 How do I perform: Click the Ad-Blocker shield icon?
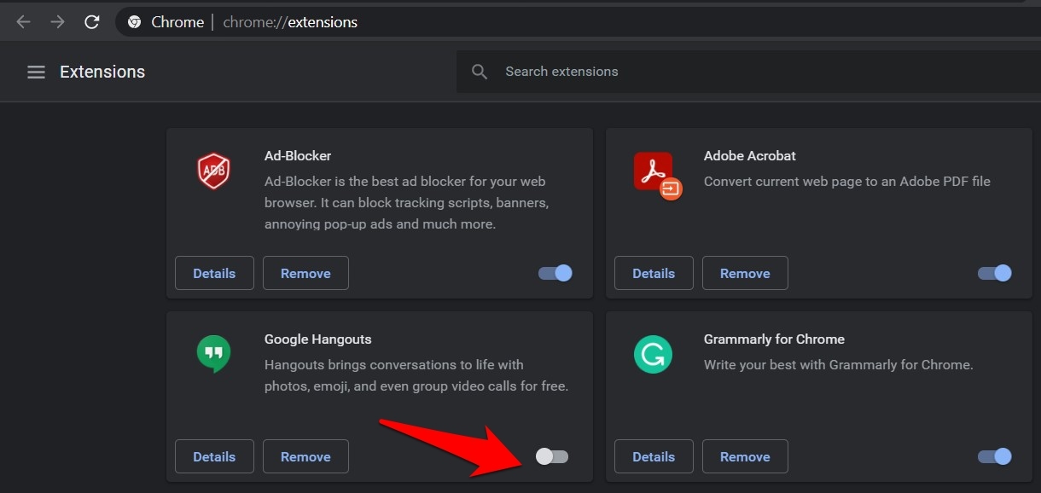(213, 171)
